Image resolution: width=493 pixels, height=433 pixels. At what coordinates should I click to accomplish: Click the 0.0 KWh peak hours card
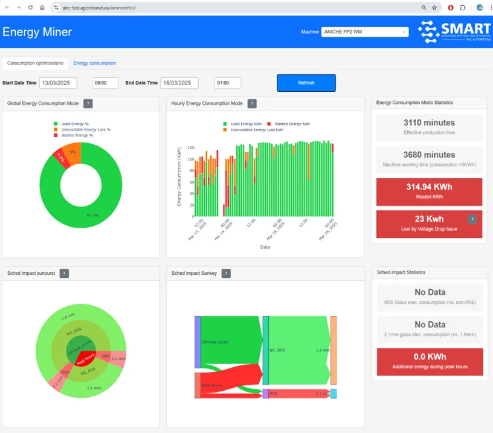430,362
